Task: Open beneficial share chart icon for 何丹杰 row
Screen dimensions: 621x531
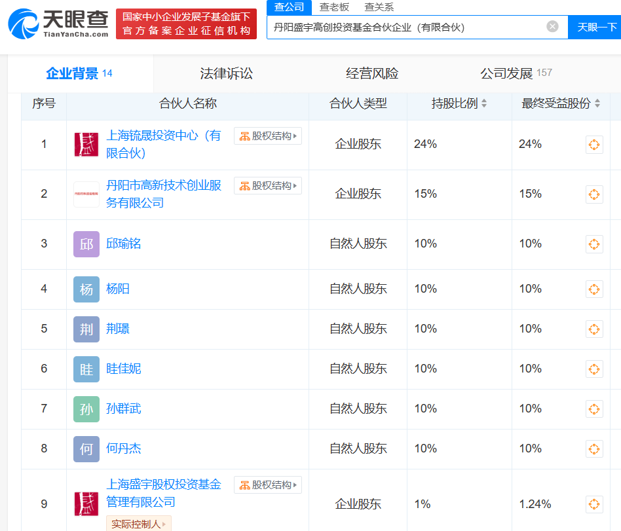Action: 594,449
